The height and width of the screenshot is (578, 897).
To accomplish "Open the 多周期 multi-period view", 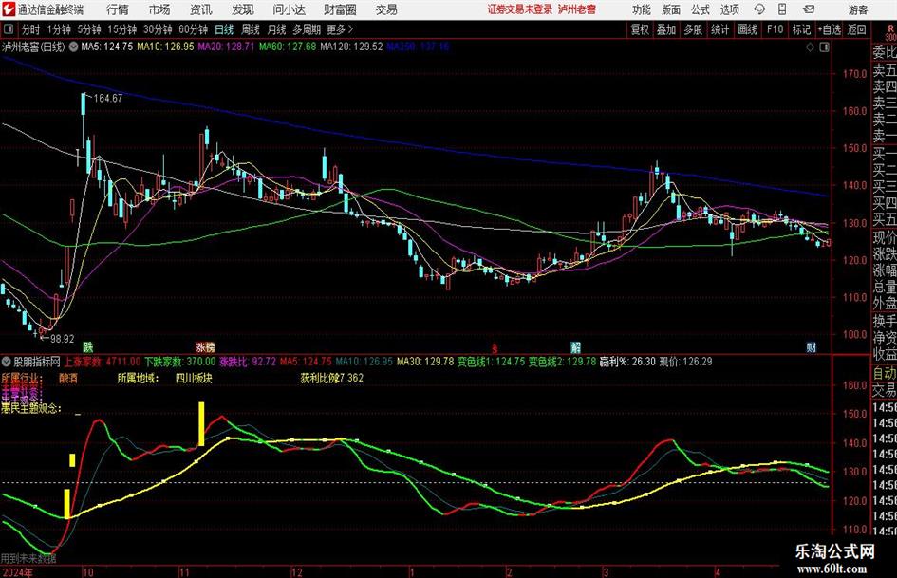I will 307,29.
